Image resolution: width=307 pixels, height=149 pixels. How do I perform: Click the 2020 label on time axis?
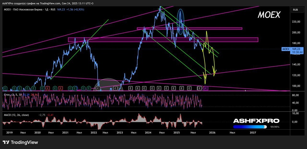coord(37,133)
